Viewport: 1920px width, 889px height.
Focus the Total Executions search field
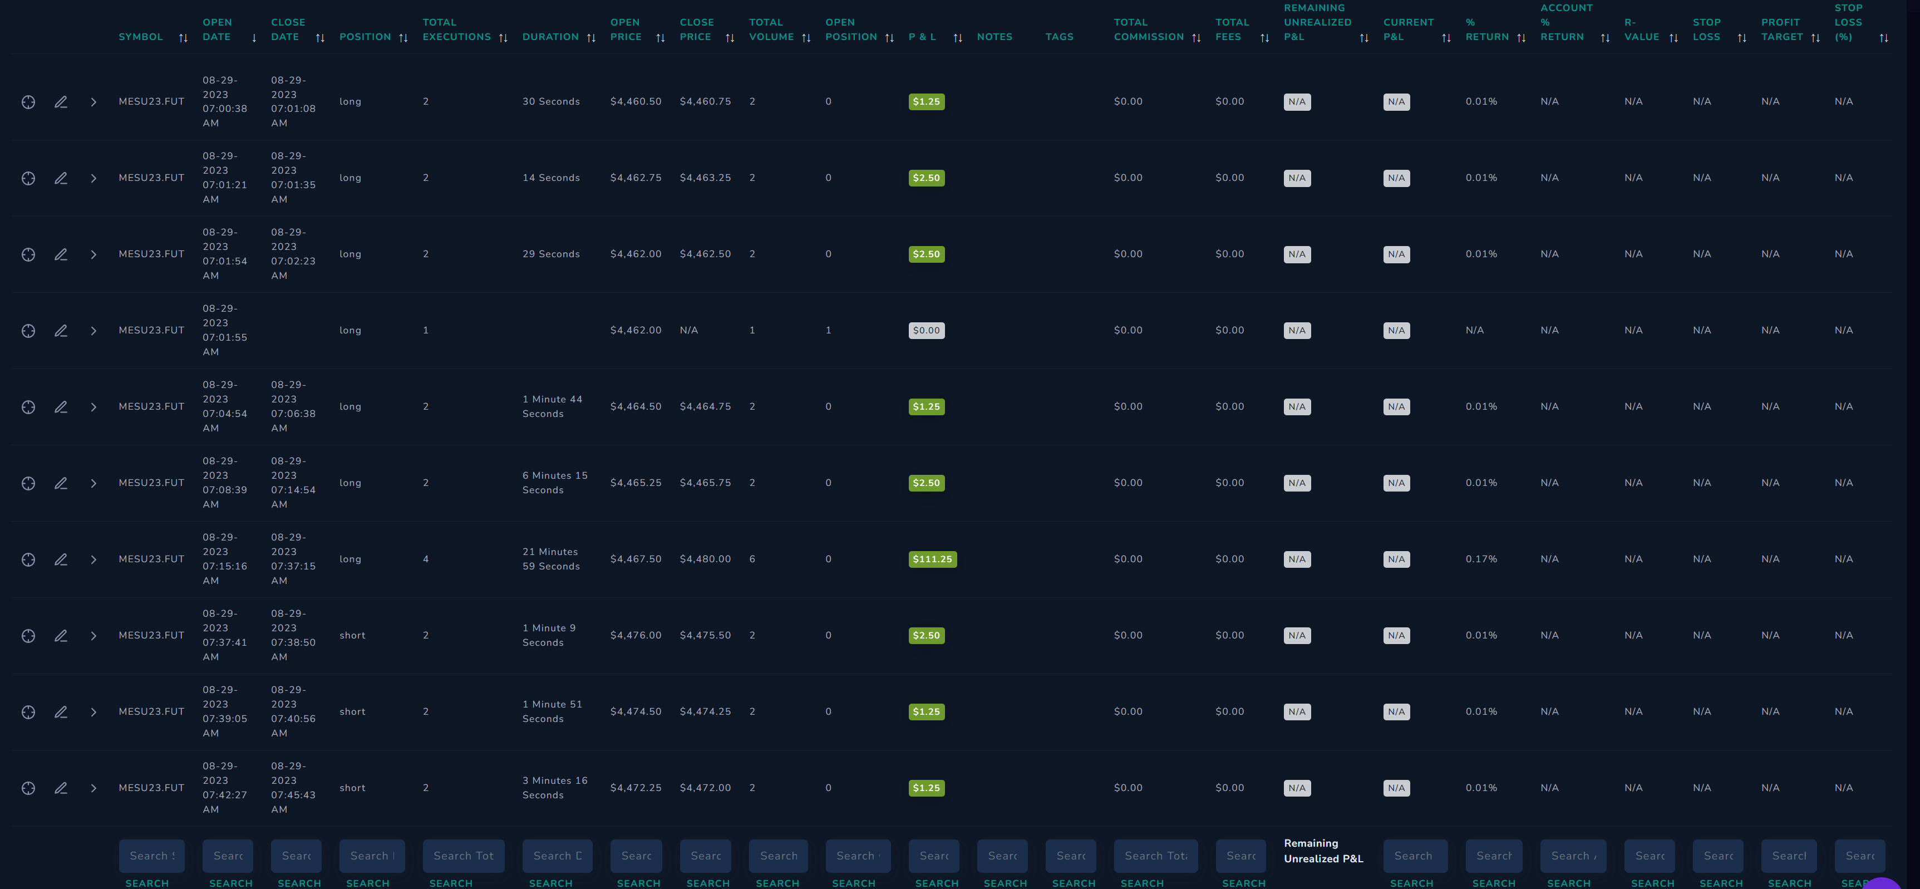click(x=464, y=856)
